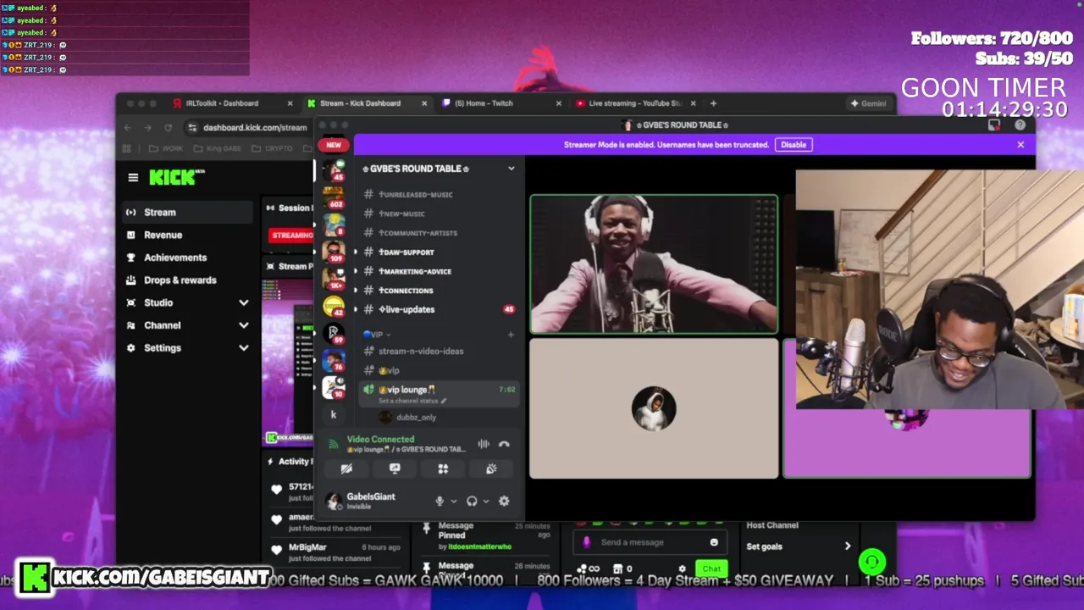Open Revenue in Kick sidebar
This screenshot has height=610, width=1084.
tap(187, 235)
